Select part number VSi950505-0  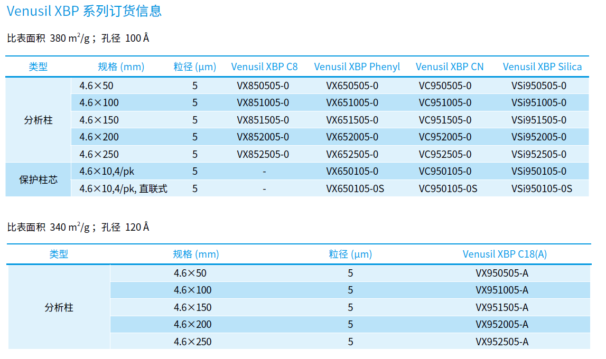click(x=539, y=86)
